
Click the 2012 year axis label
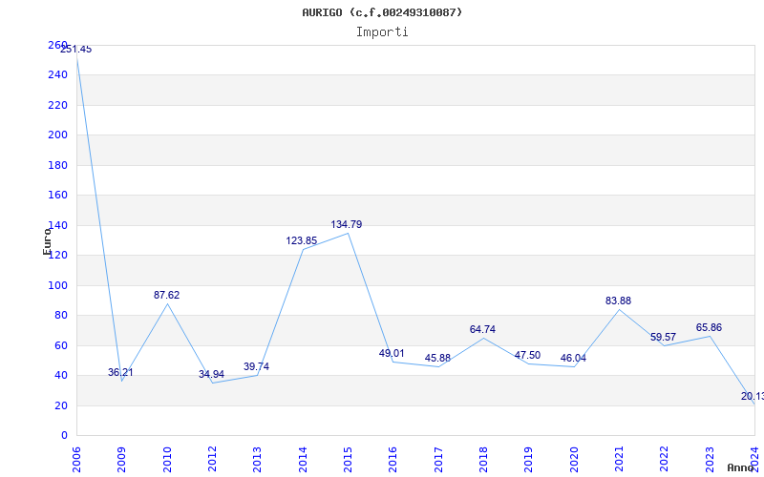point(212,459)
